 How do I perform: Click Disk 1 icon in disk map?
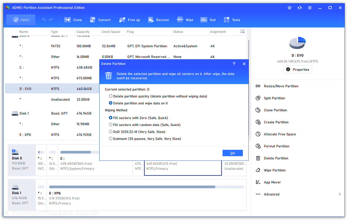[x=15, y=187]
